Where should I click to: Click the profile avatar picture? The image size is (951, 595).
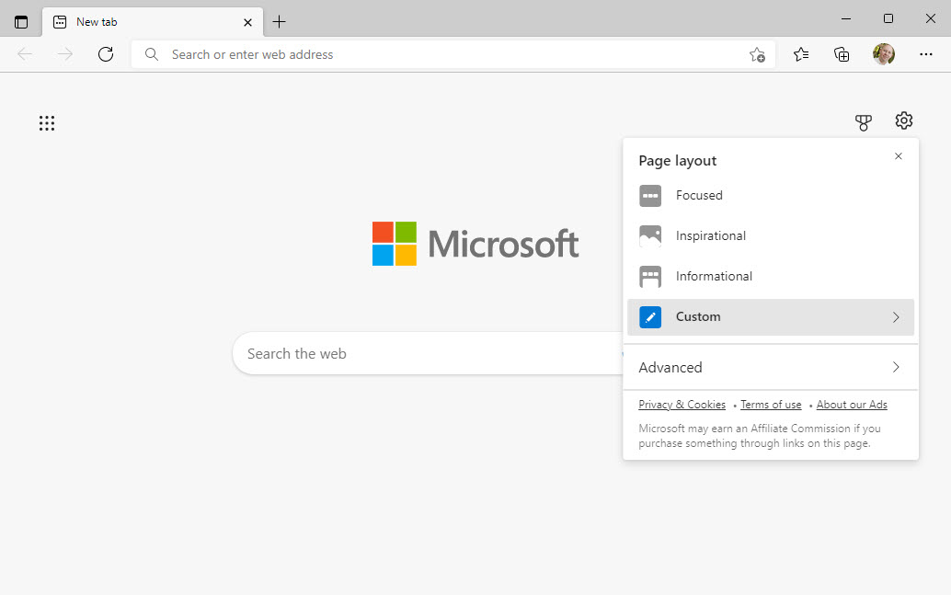click(884, 54)
